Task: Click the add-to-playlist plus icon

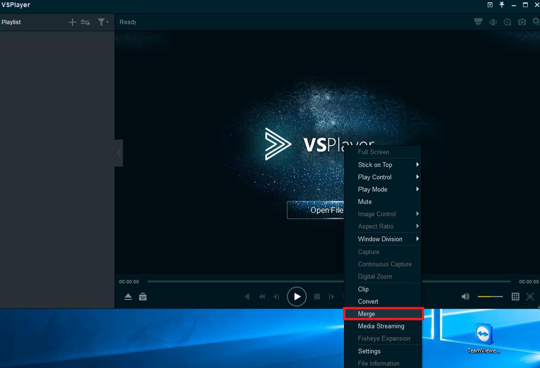Action: pos(72,22)
